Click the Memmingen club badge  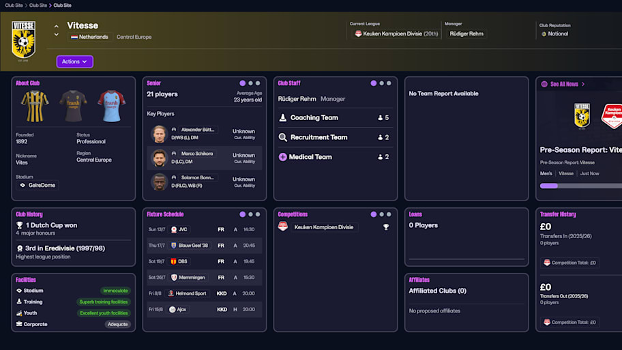pos(174,278)
